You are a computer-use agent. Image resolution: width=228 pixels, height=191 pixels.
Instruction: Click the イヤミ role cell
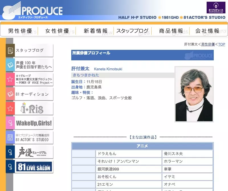coord(188,177)
